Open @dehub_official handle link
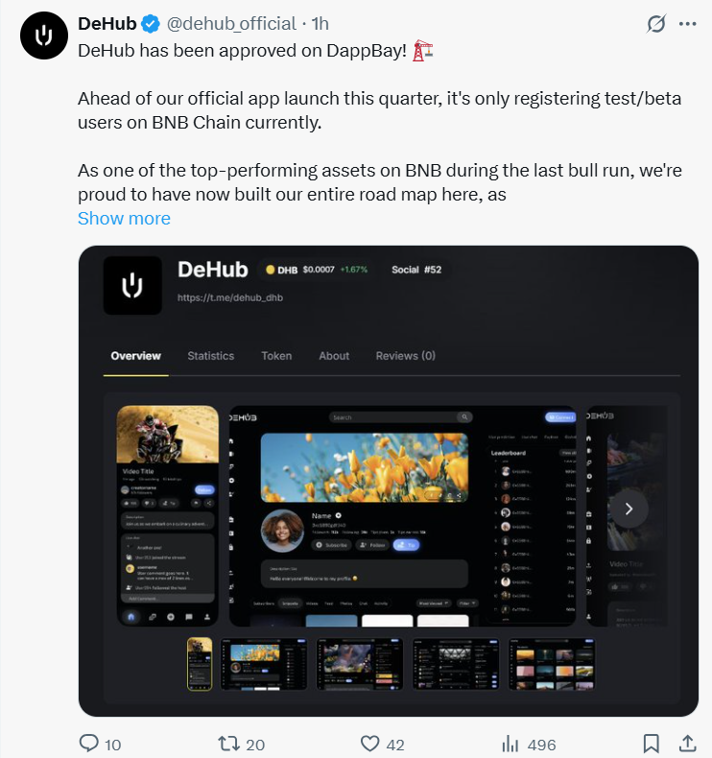Image resolution: width=712 pixels, height=758 pixels. pos(231,24)
